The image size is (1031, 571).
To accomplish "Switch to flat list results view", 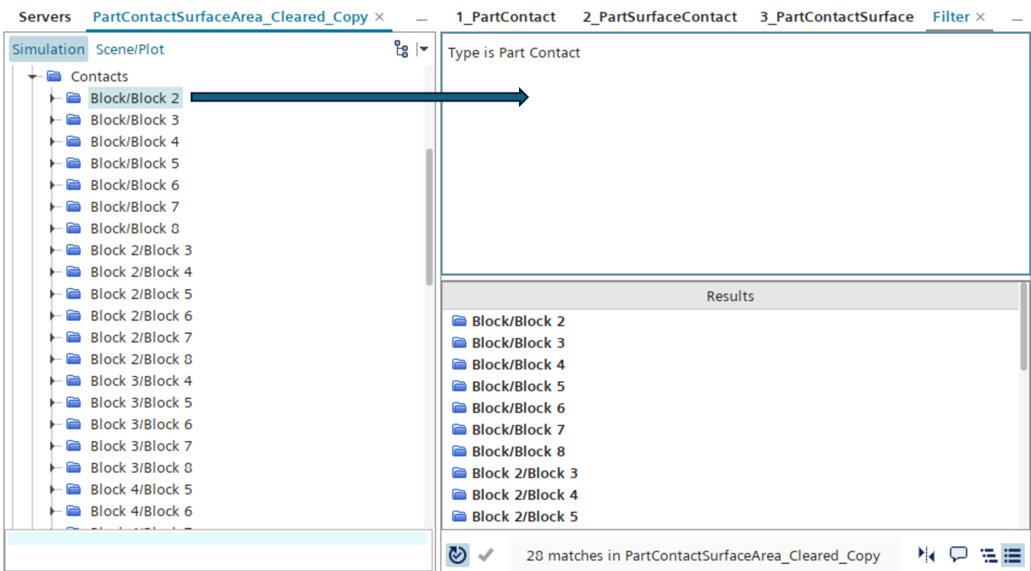I will coord(1012,555).
